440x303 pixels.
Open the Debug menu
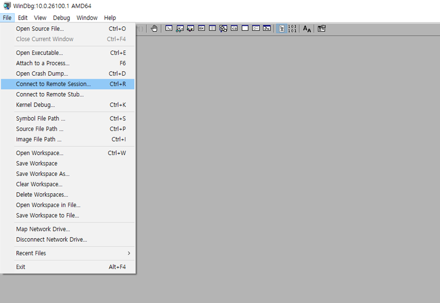tap(61, 18)
